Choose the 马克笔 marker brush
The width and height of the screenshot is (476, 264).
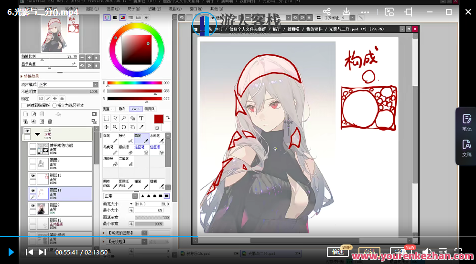[110, 150]
